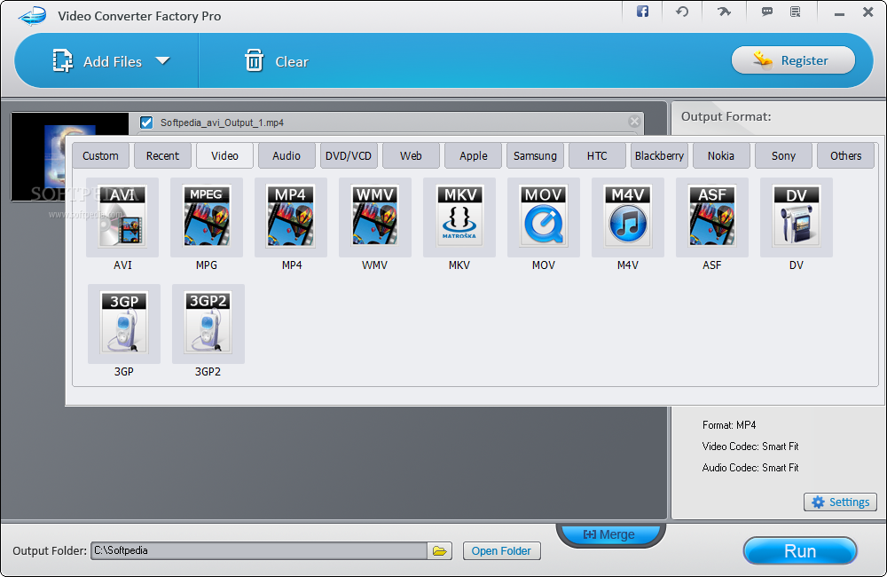887x577 pixels.
Task: Switch to the Audio tab
Action: (x=287, y=155)
